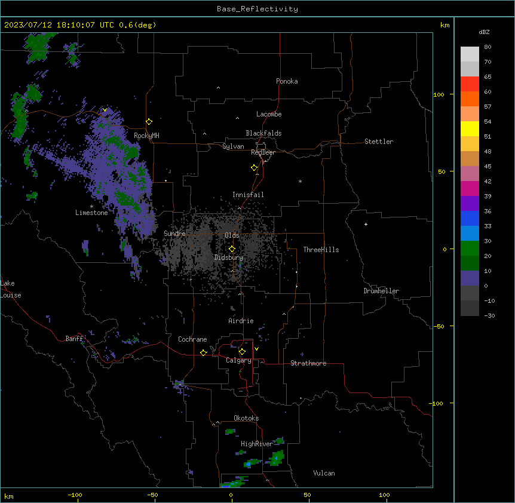Click the RockyMH label
Screen dimensions: 515x503
(146, 136)
